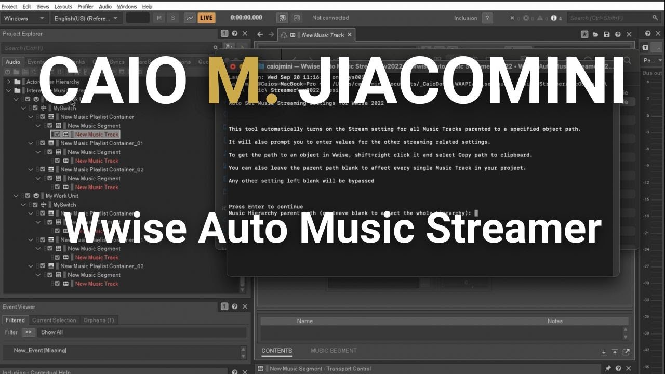Expand the Actor-Mixer Hierarchy node
This screenshot has width=665, height=374.
(9, 82)
